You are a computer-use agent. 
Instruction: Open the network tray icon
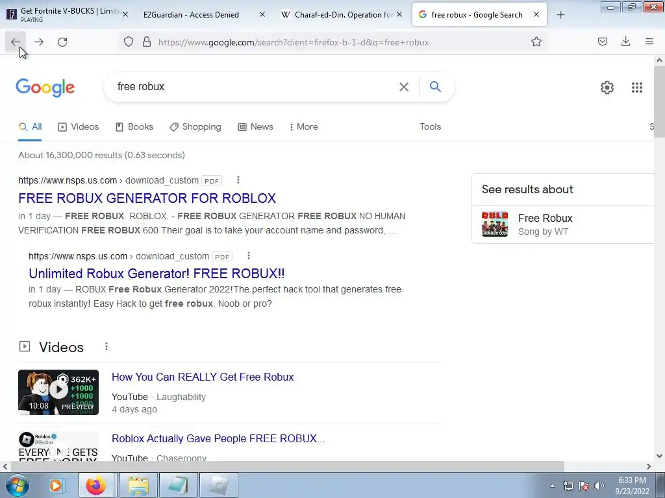click(568, 486)
